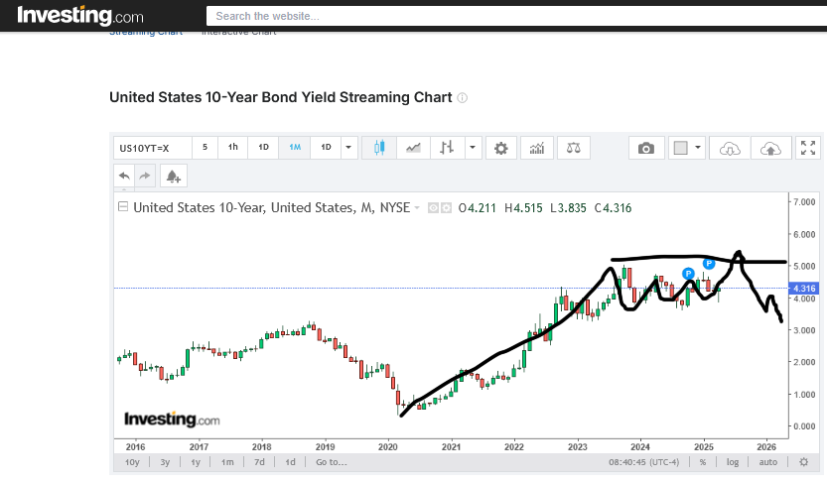The image size is (827, 482).
Task: Switch to the area chart style
Action: click(x=413, y=148)
